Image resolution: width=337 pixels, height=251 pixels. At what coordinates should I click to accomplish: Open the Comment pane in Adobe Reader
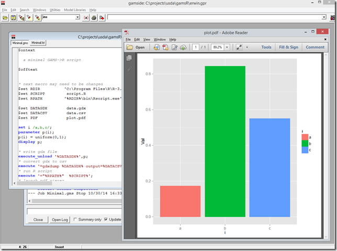pos(315,47)
